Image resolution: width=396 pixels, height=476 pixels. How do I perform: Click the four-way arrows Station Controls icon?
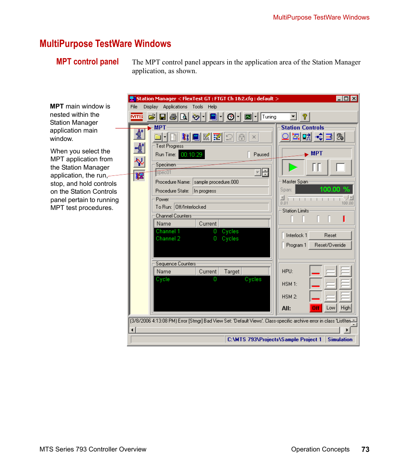[319, 137]
